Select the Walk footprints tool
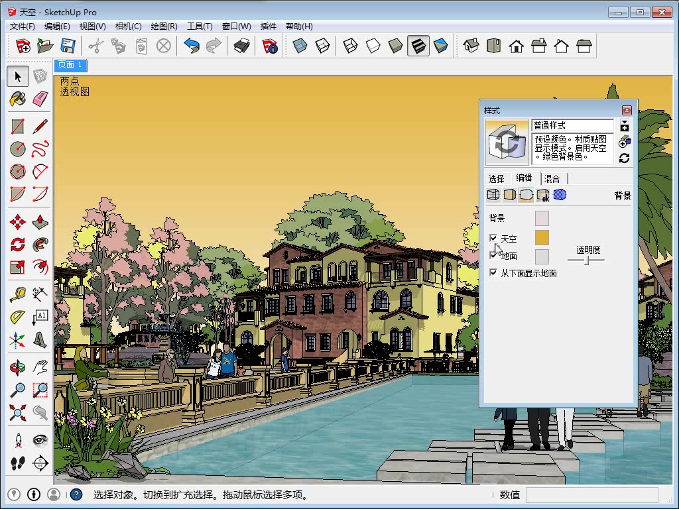This screenshot has height=509, width=679. point(18,463)
